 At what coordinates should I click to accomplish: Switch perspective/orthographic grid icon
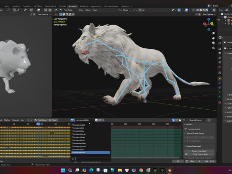point(213,48)
